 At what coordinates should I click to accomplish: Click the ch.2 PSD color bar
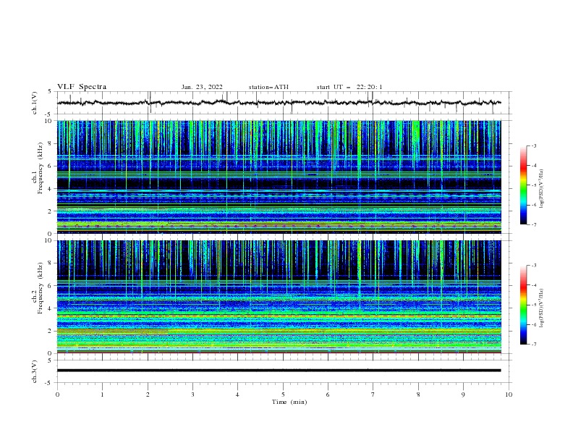coord(524,305)
